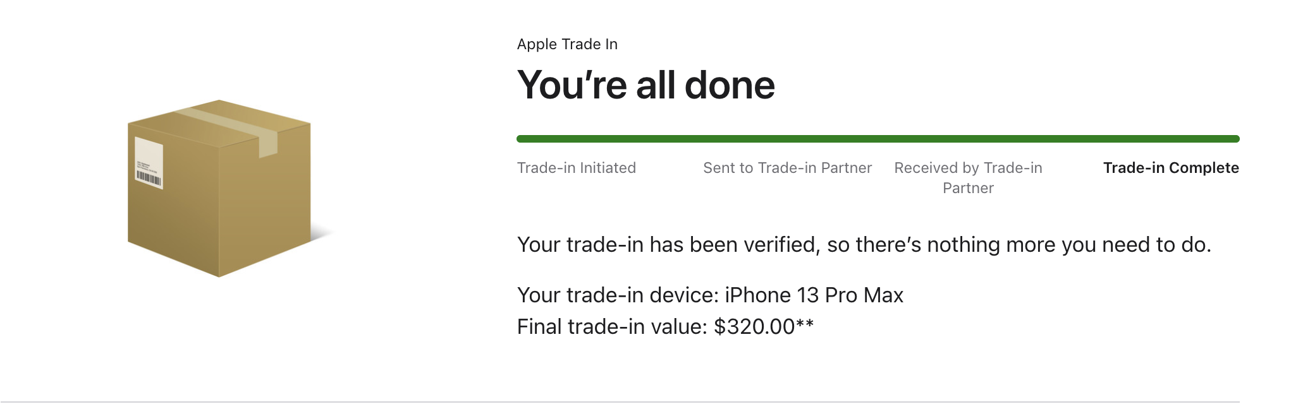The height and width of the screenshot is (414, 1291).
Task: Click the green trade-in progress bar
Action: 878,139
